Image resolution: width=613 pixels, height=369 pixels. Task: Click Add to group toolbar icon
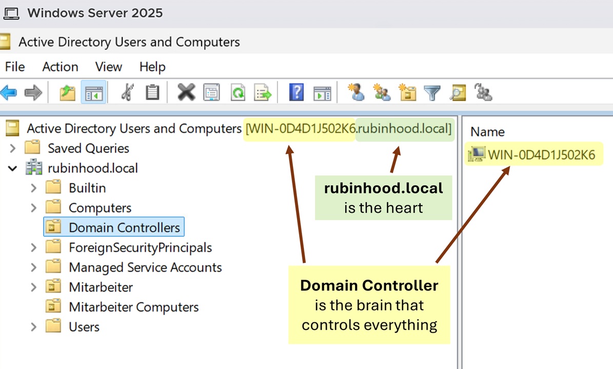pos(483,93)
